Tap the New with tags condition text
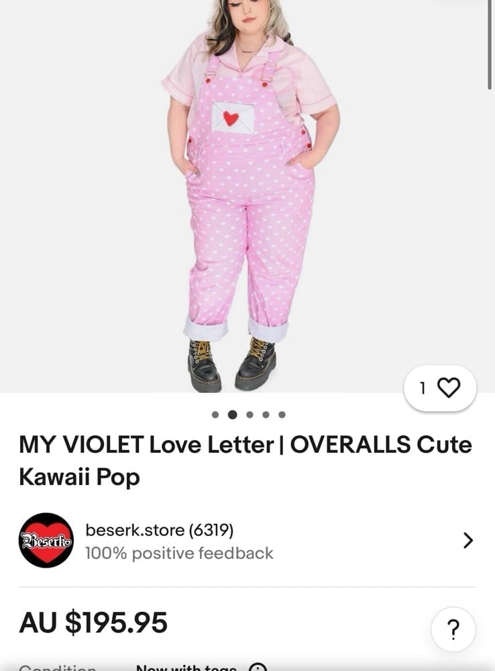The image size is (495, 671). point(186,668)
